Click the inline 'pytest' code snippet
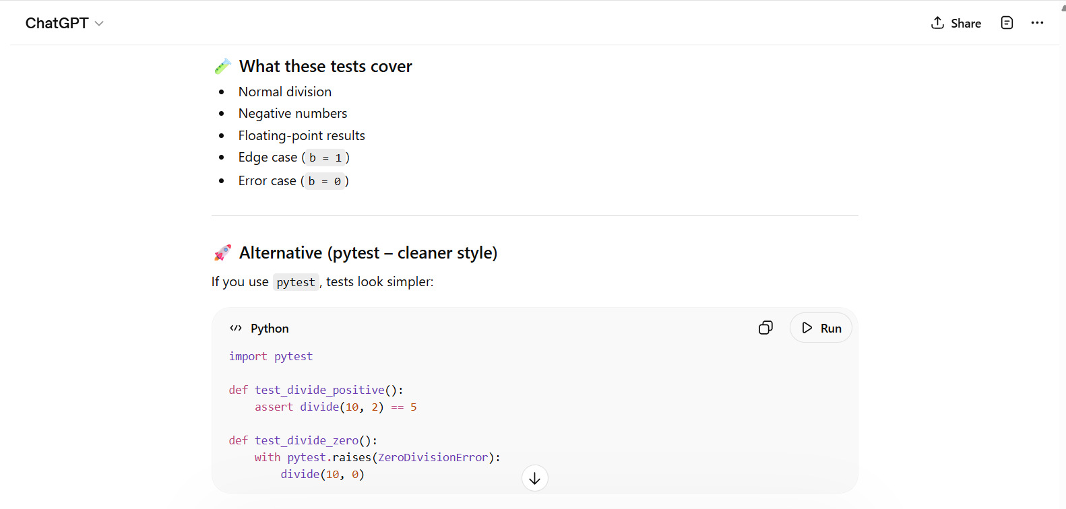Screen dimensions: 1066x509 click(295, 282)
